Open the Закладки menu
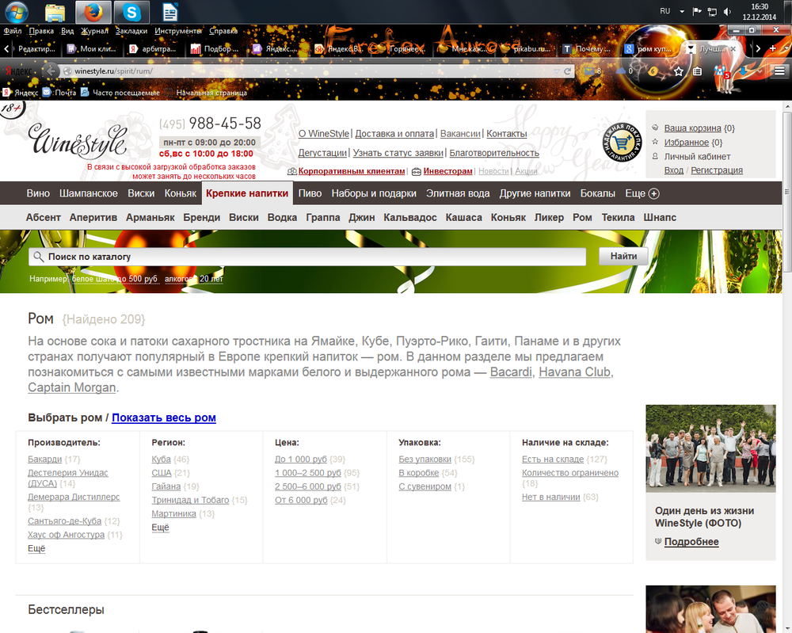This screenshot has width=792, height=633. (131, 31)
